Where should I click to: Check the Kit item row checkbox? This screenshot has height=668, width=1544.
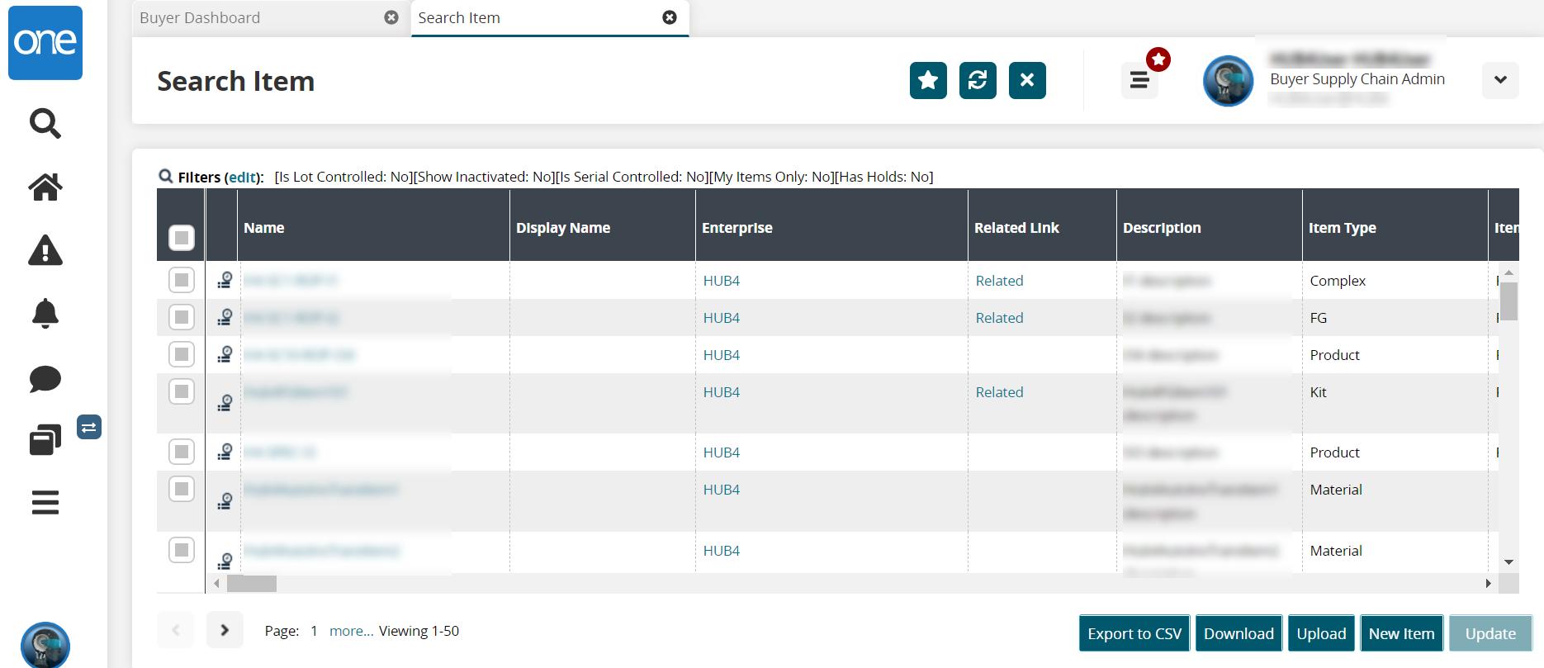tap(182, 391)
